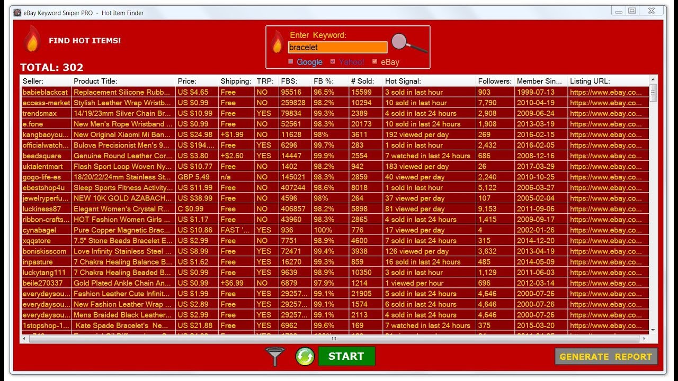Click Bulova Precisionist Men's product title

[x=123, y=145]
